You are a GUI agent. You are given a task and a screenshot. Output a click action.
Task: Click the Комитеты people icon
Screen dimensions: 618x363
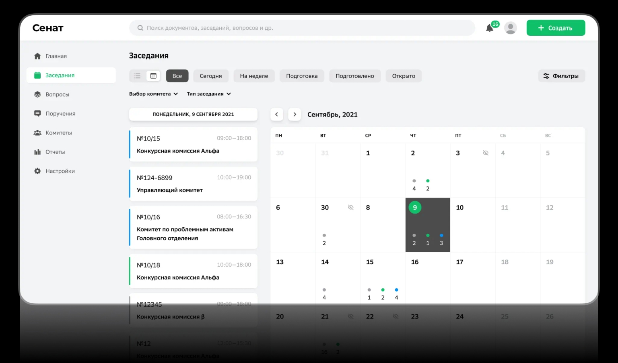[x=37, y=133]
